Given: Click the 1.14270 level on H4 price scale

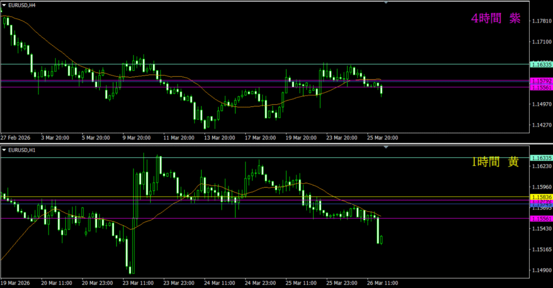Looking at the screenshot, I should pos(541,124).
